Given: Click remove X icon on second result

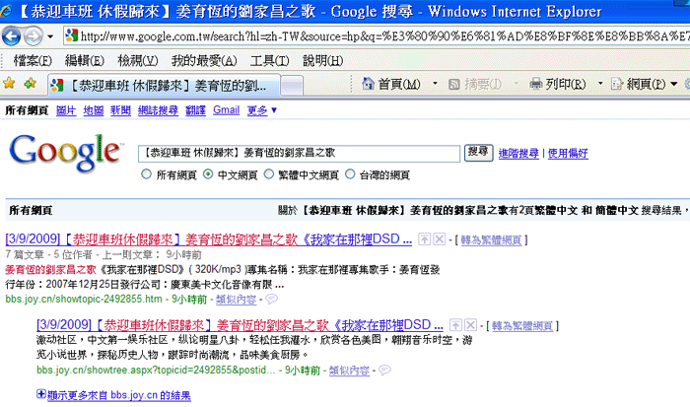Looking at the screenshot, I should (x=470, y=325).
